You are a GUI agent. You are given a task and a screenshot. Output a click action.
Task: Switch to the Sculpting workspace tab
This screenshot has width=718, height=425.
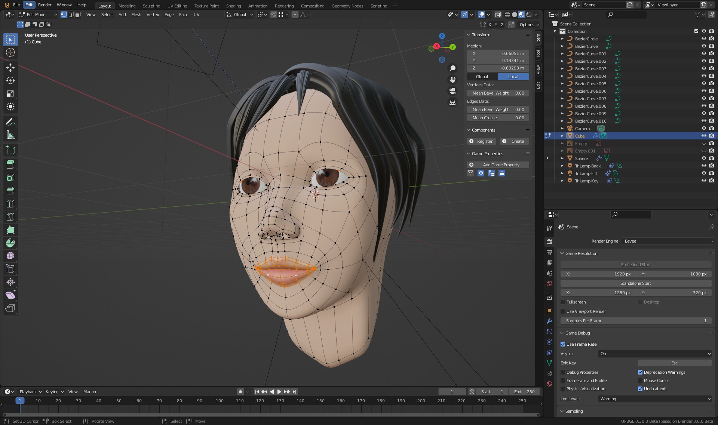click(151, 6)
